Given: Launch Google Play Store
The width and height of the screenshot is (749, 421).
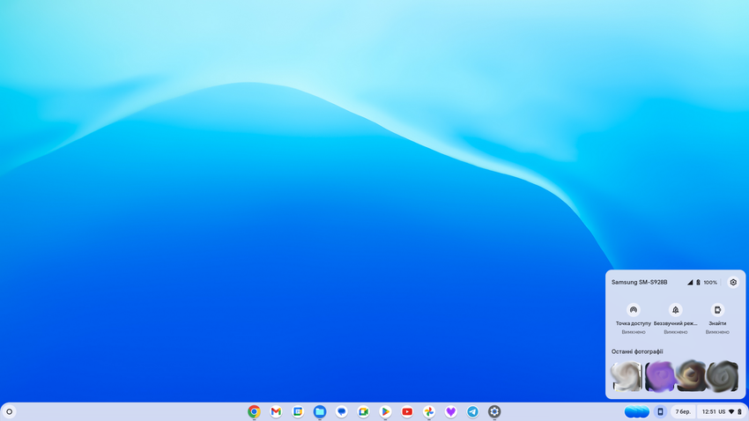Looking at the screenshot, I should [385, 411].
